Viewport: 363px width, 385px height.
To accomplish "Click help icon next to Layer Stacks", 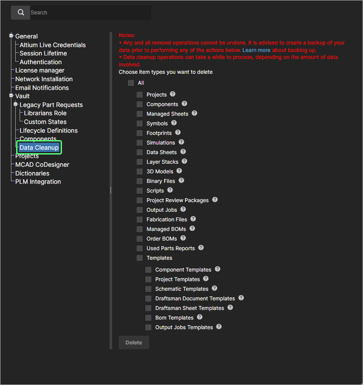I will 185,162.
